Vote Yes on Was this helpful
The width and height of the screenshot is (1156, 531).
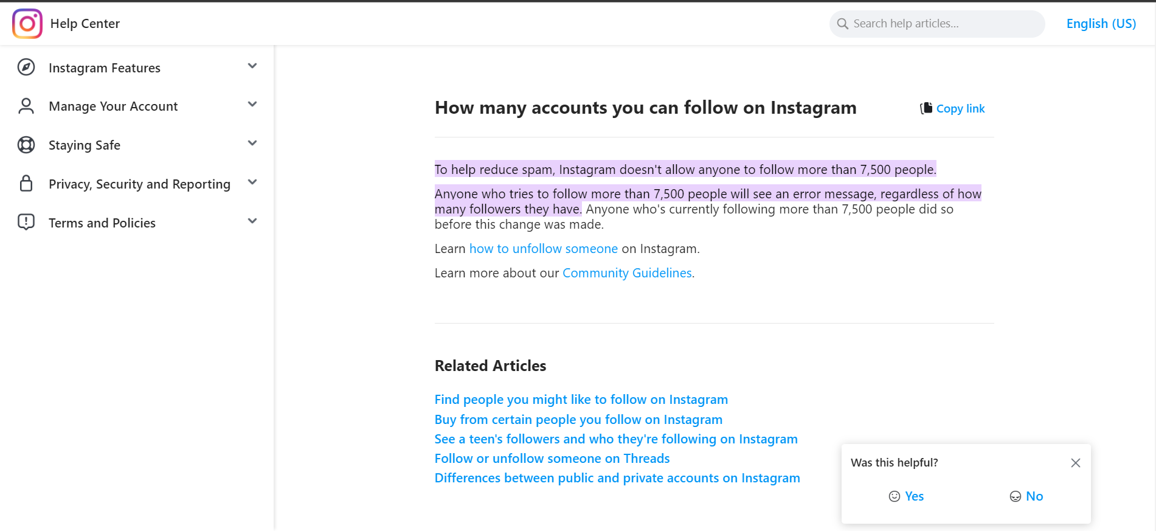point(906,496)
